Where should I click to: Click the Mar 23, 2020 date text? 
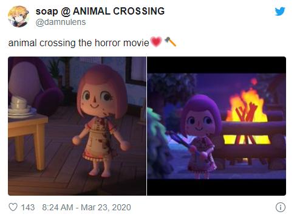(106, 207)
